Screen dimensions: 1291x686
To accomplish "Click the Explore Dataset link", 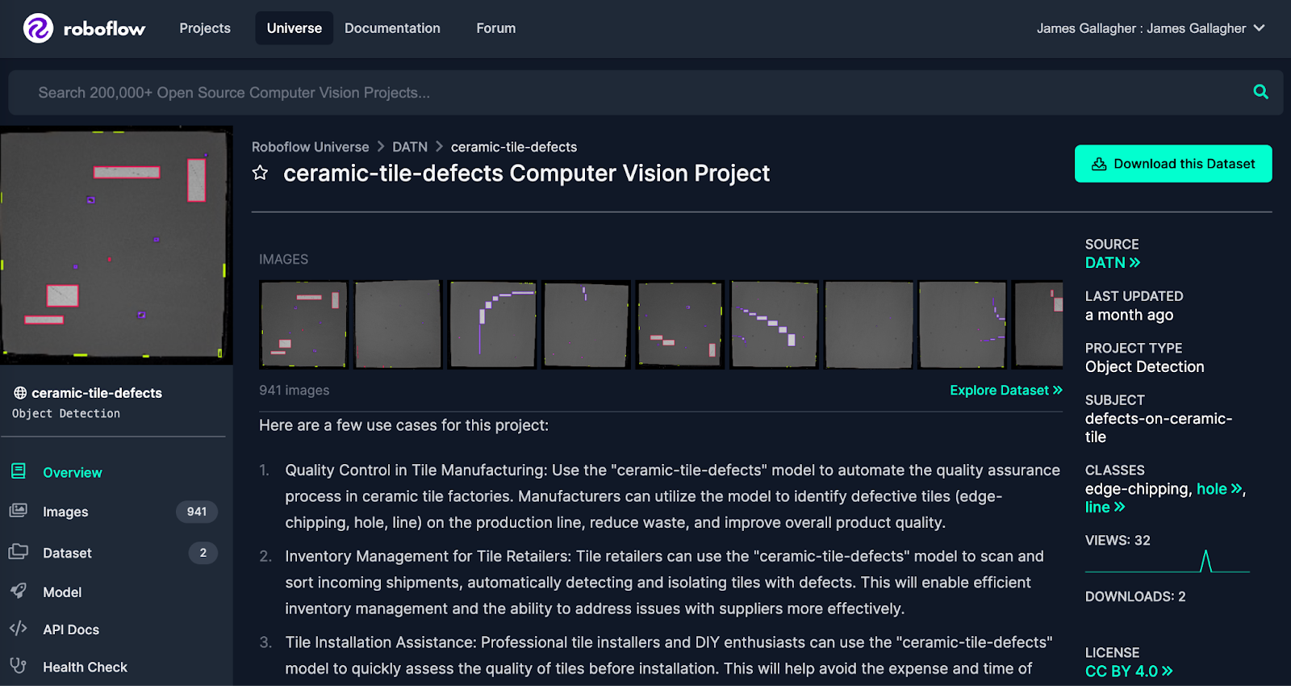I will click(1005, 391).
